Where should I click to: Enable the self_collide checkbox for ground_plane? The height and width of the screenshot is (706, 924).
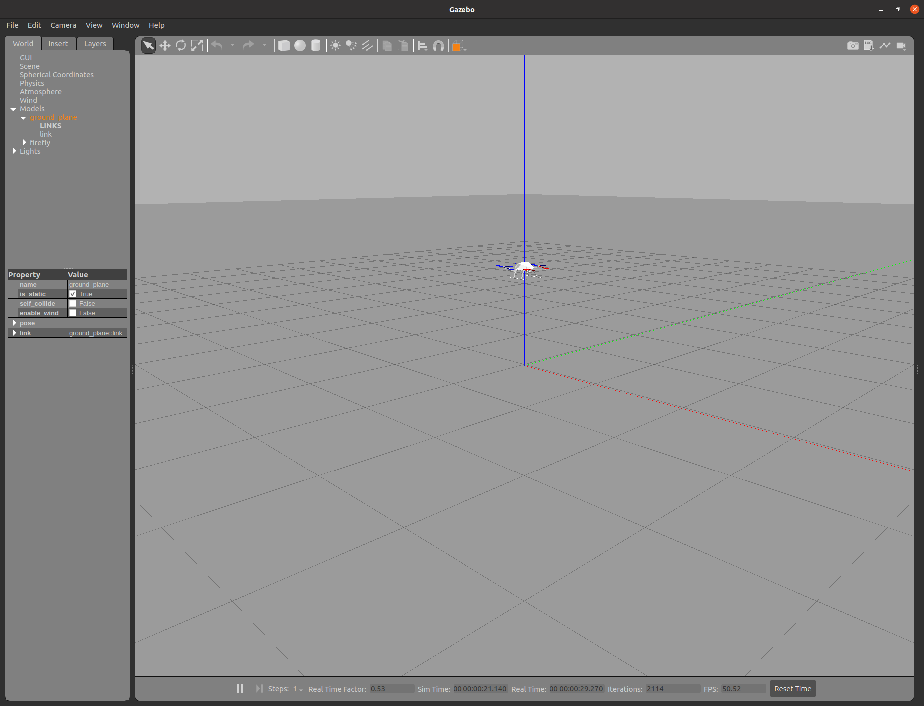(x=73, y=303)
